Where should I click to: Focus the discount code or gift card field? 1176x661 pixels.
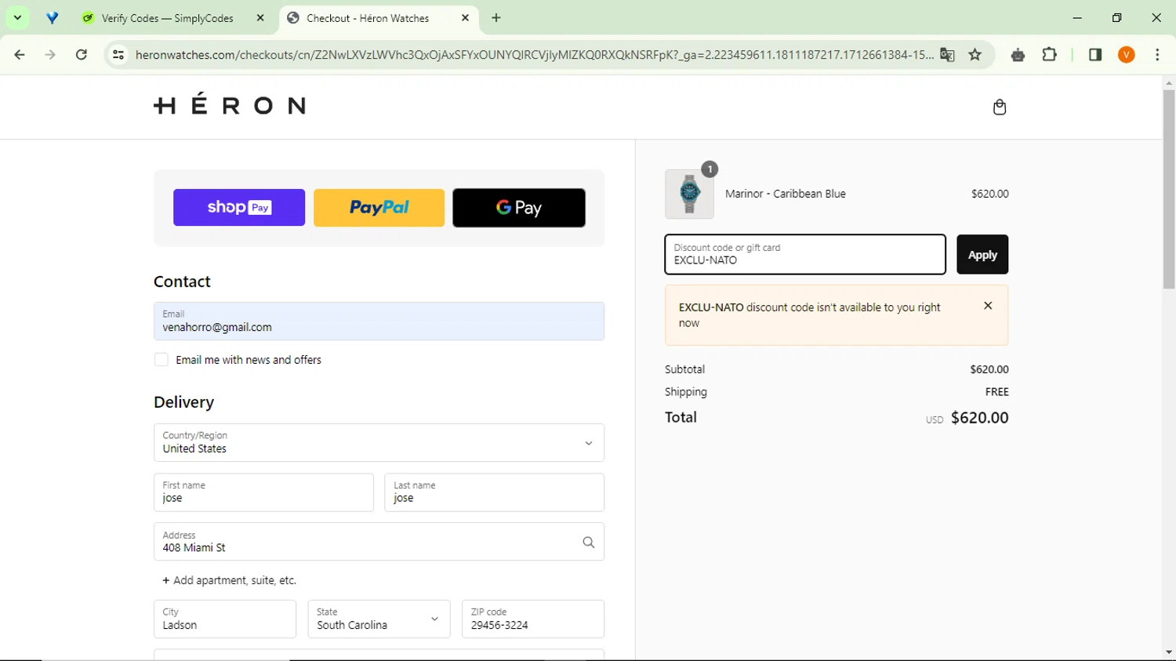805,255
